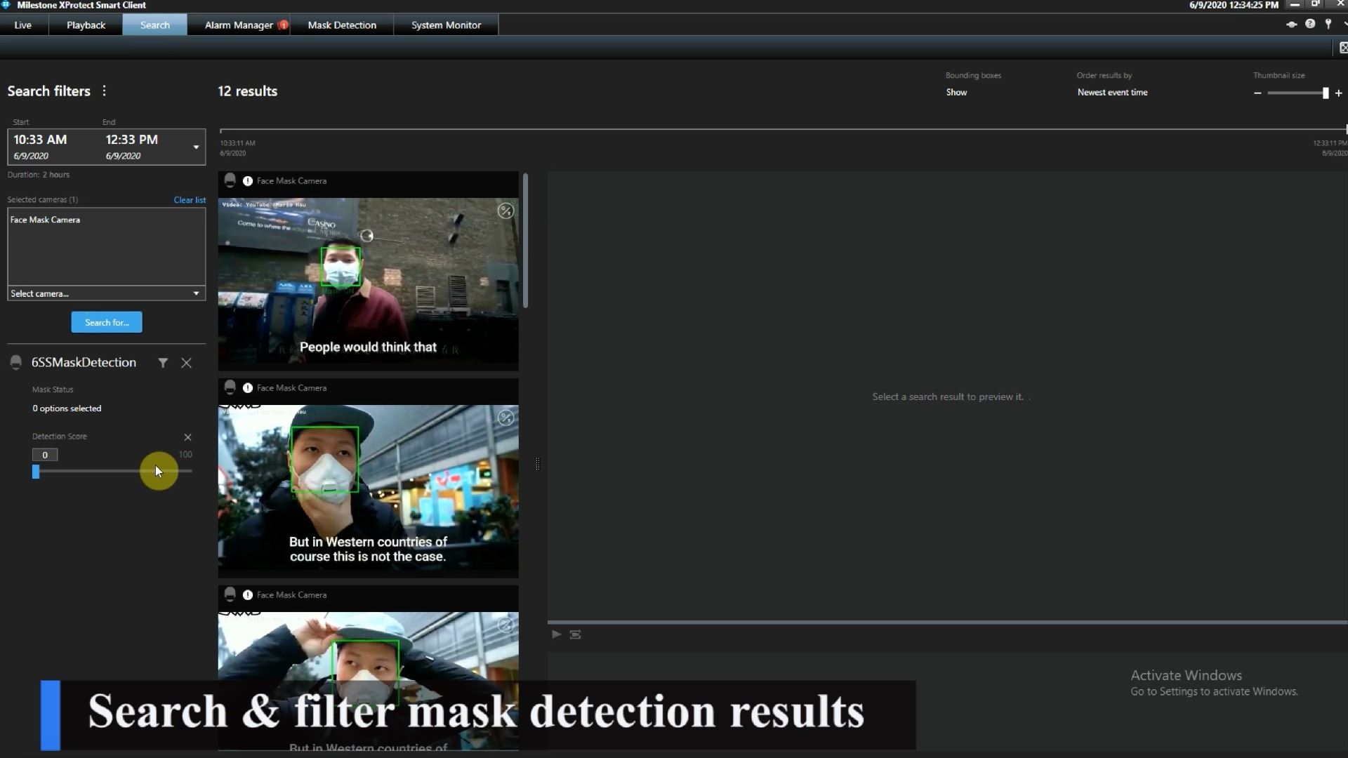Click the mask icon beside 6SSMaskDetection
The height and width of the screenshot is (758, 1348).
(15, 363)
